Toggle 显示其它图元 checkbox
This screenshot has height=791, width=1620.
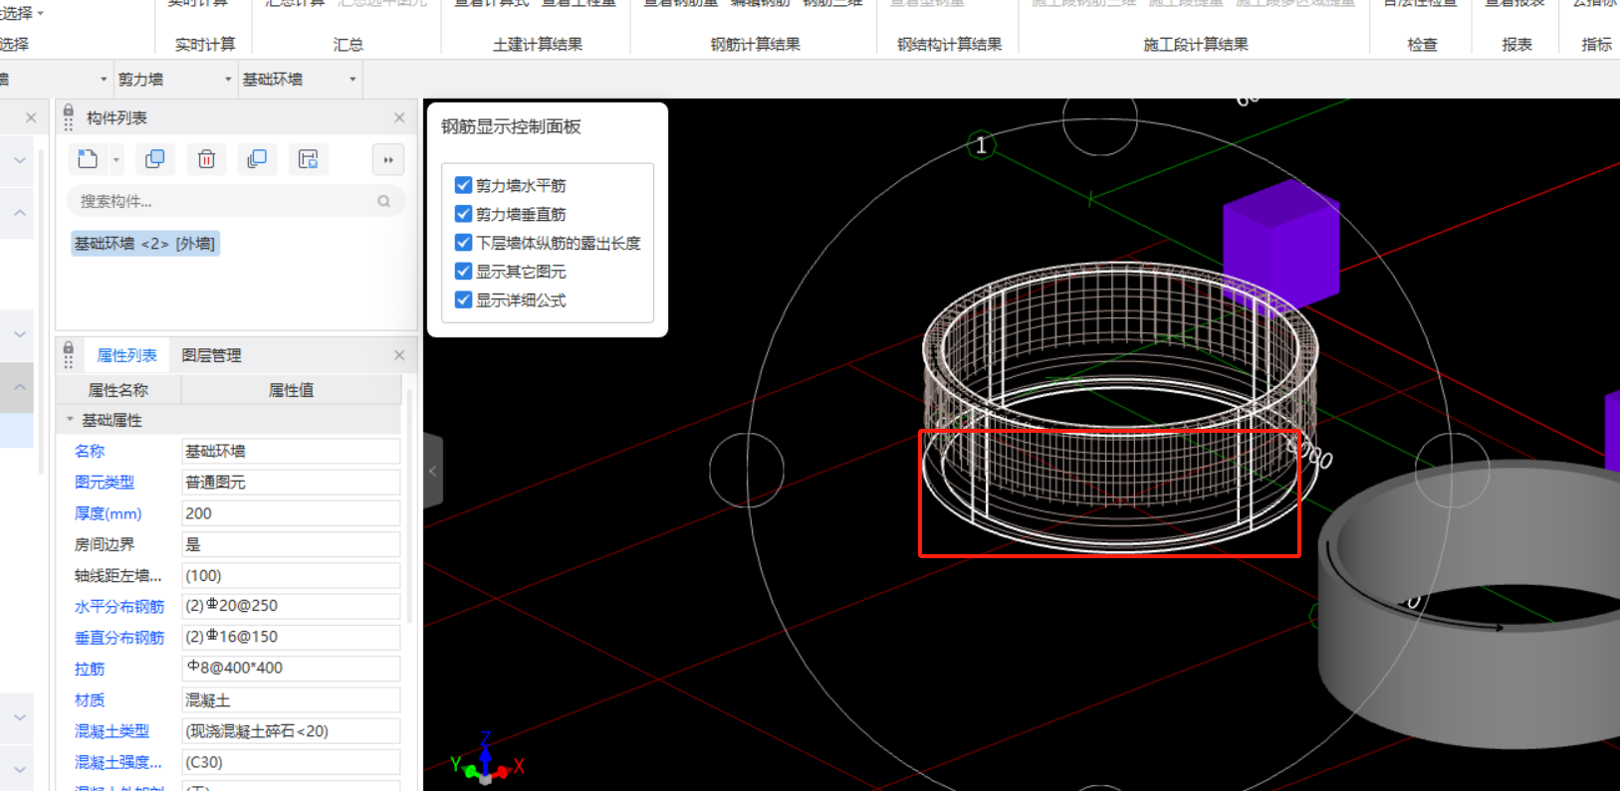[x=463, y=272]
